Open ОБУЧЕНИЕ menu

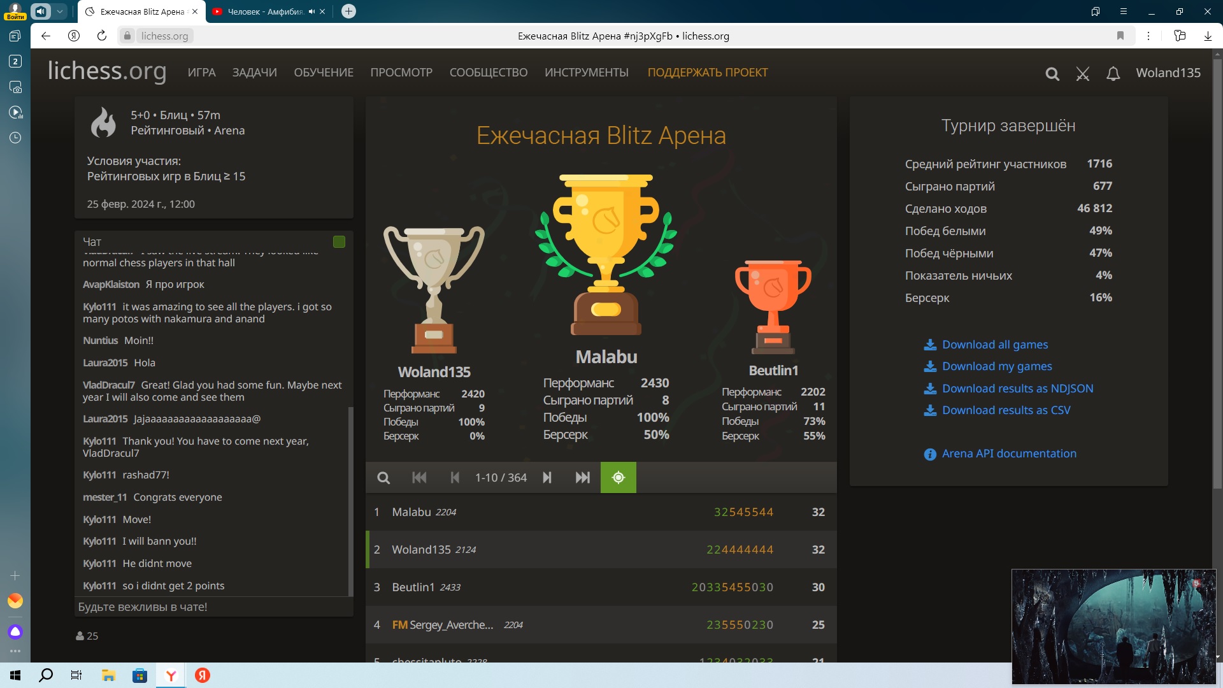(x=324, y=73)
